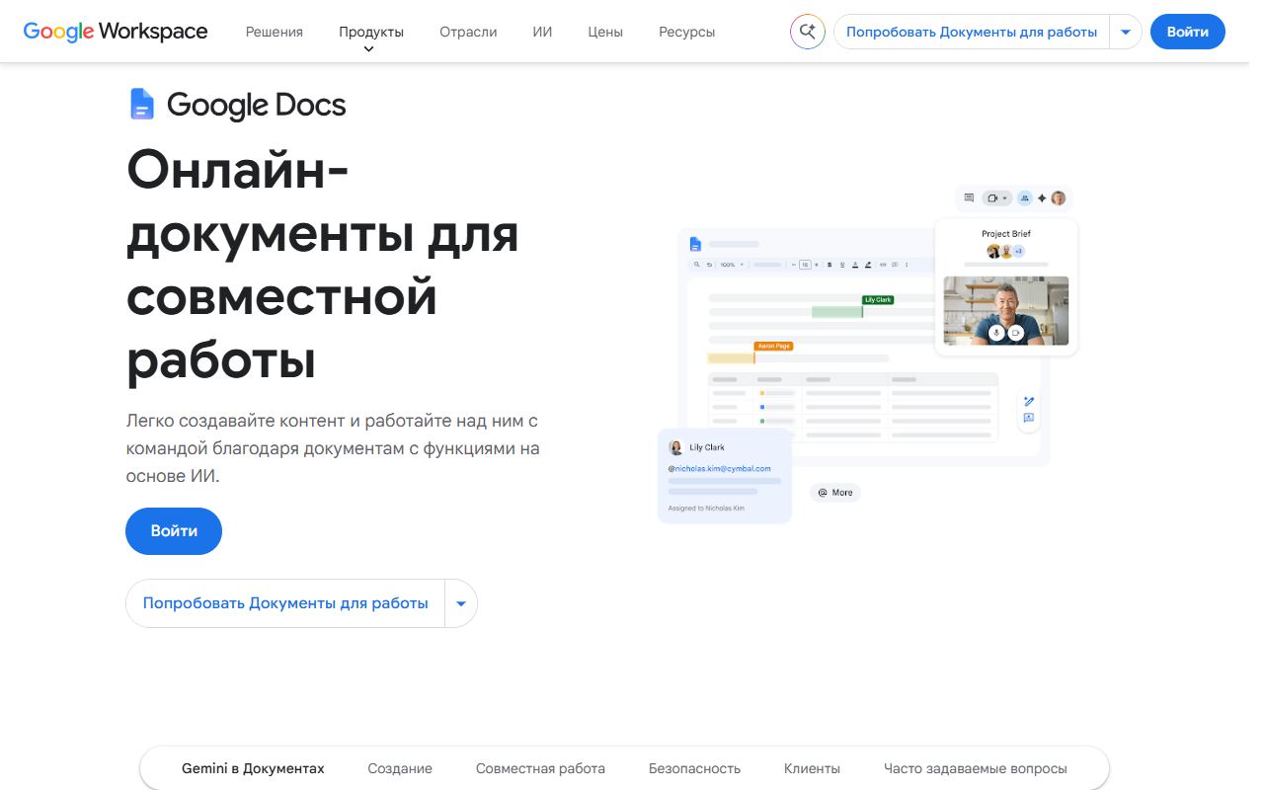This screenshot has height=790, width=1264.
Task: Click the hero Попробовать Документы для работы button
Action: [285, 603]
